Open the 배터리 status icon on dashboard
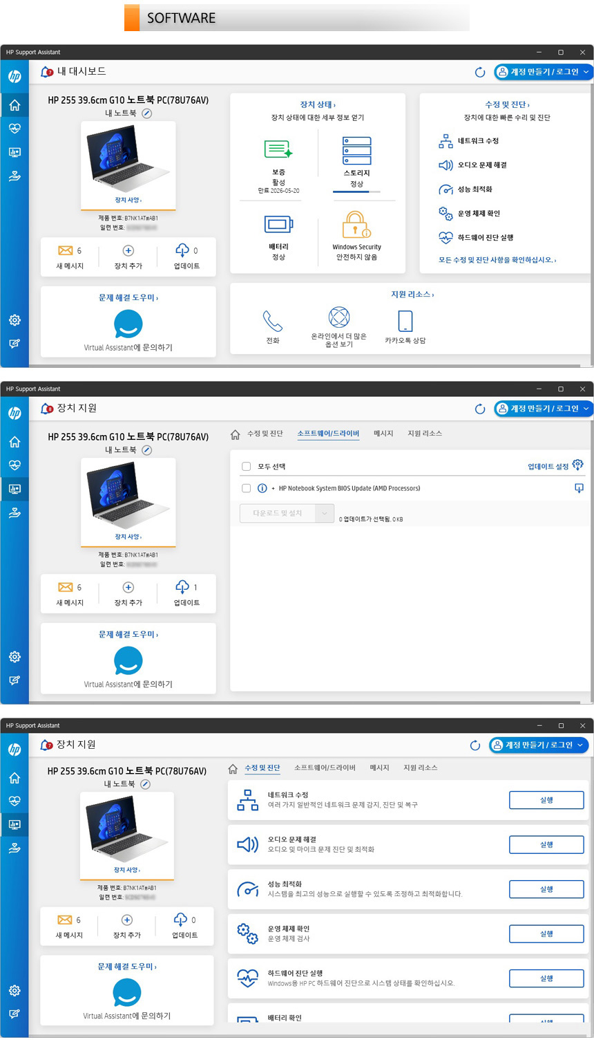 (278, 225)
